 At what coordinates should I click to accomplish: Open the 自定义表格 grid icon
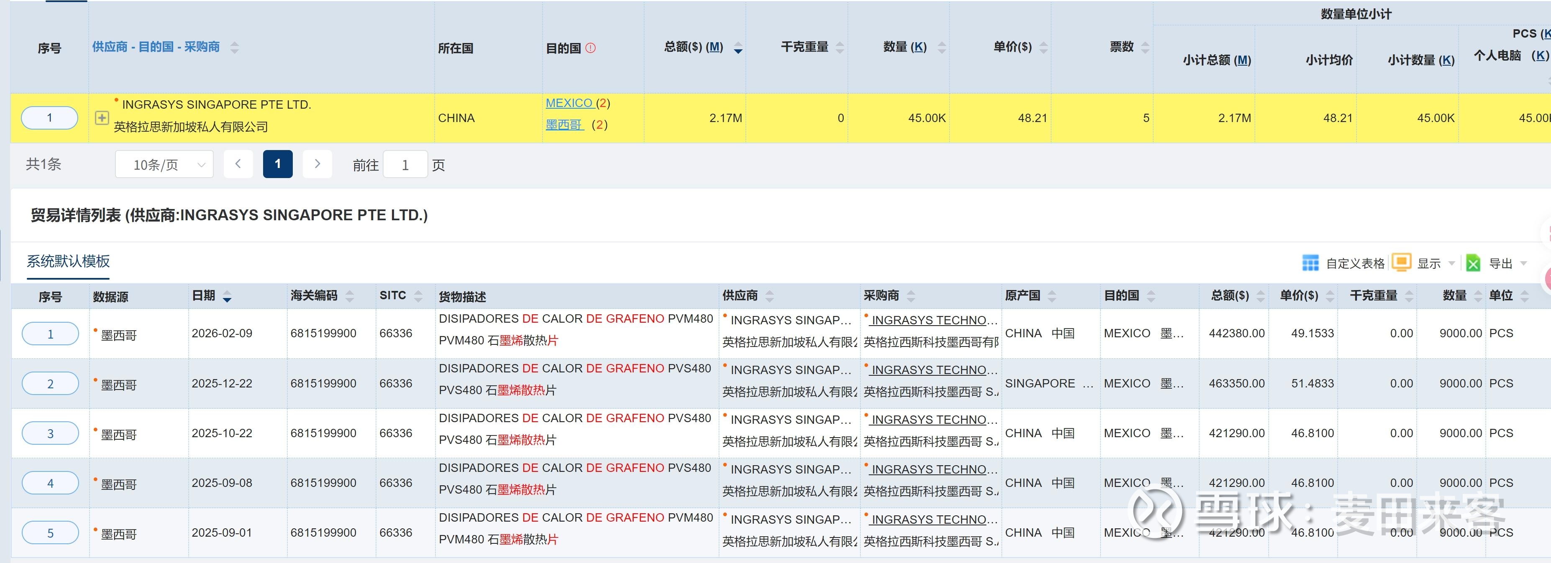[1310, 263]
